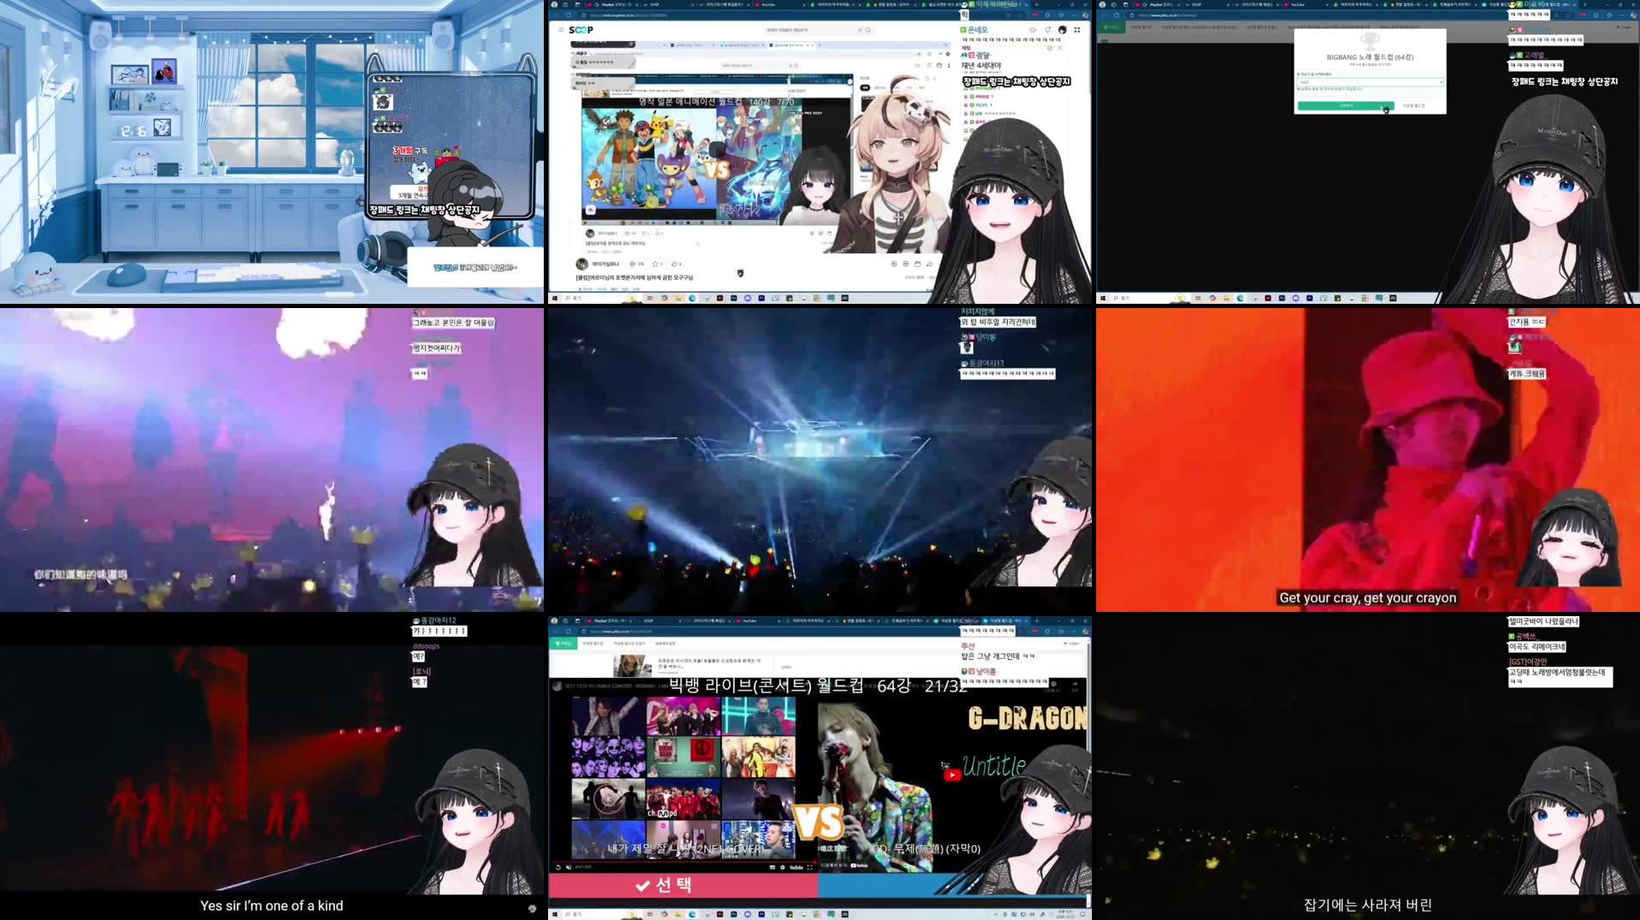
Task: Open the profile avatar on SOOP header
Action: click(1063, 30)
